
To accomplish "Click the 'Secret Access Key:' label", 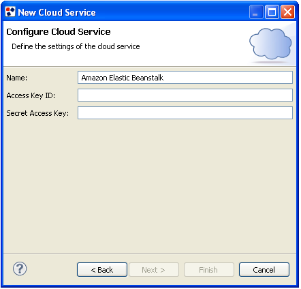I will pyautogui.click(x=37, y=113).
